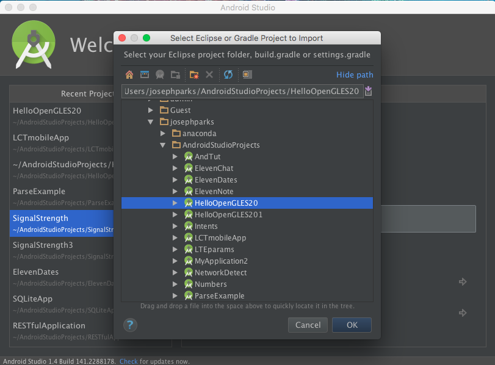Confirm import with the OK button

coord(352,325)
